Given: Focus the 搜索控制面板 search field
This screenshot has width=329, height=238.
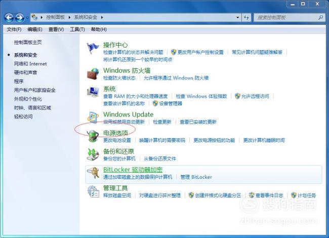Looking at the screenshot, I should 290,17.
